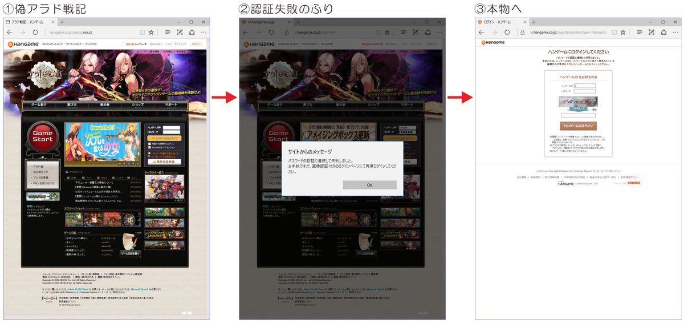
Task: Go back in the middle id.hangame.co.jp window
Action: point(246,33)
